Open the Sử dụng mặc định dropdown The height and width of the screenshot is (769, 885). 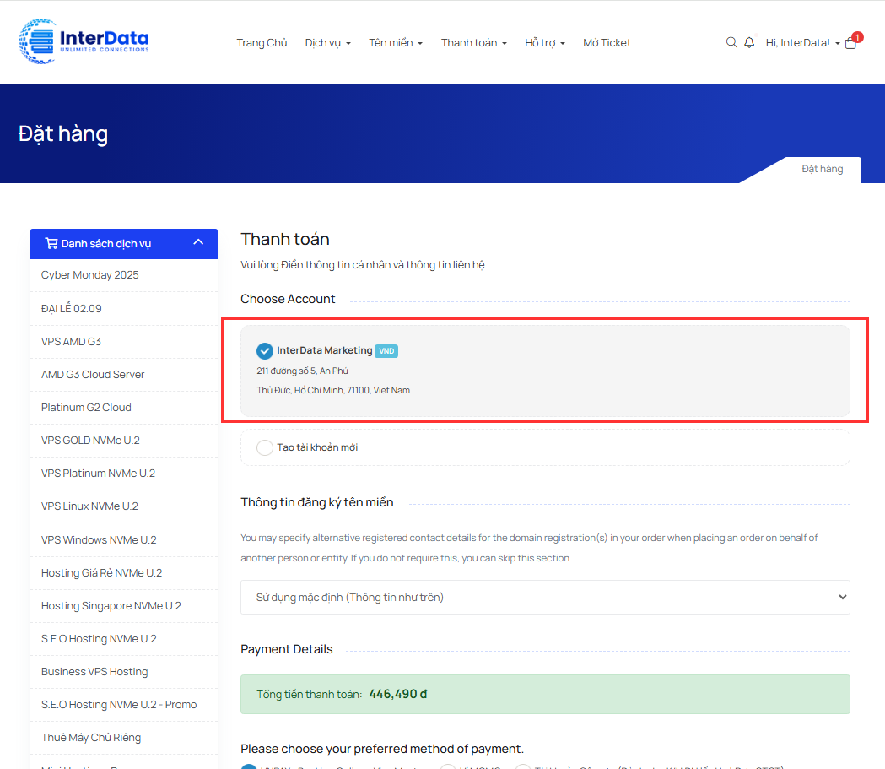tap(545, 598)
